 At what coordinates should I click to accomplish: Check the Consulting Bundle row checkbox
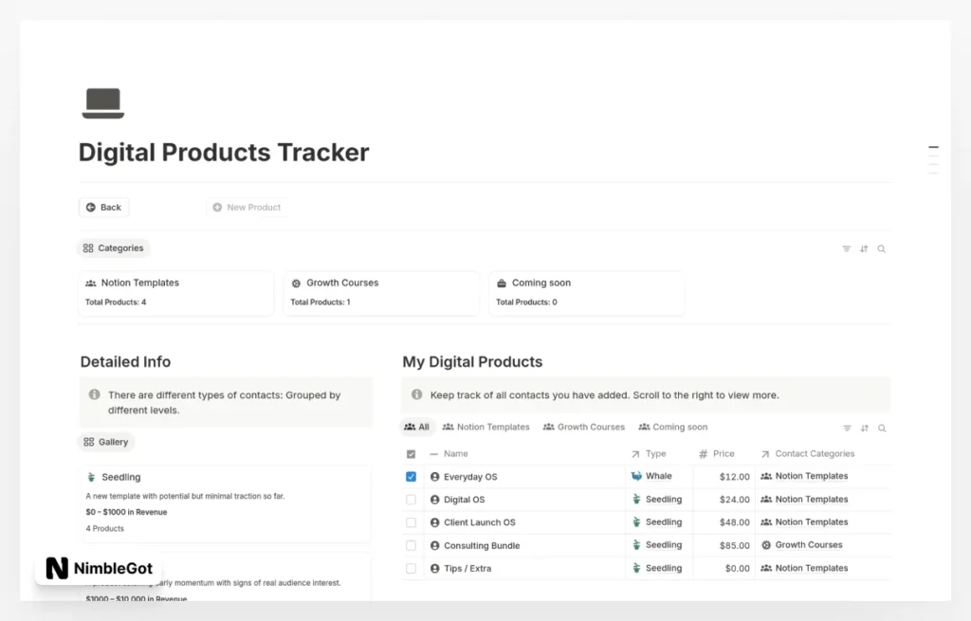(412, 545)
